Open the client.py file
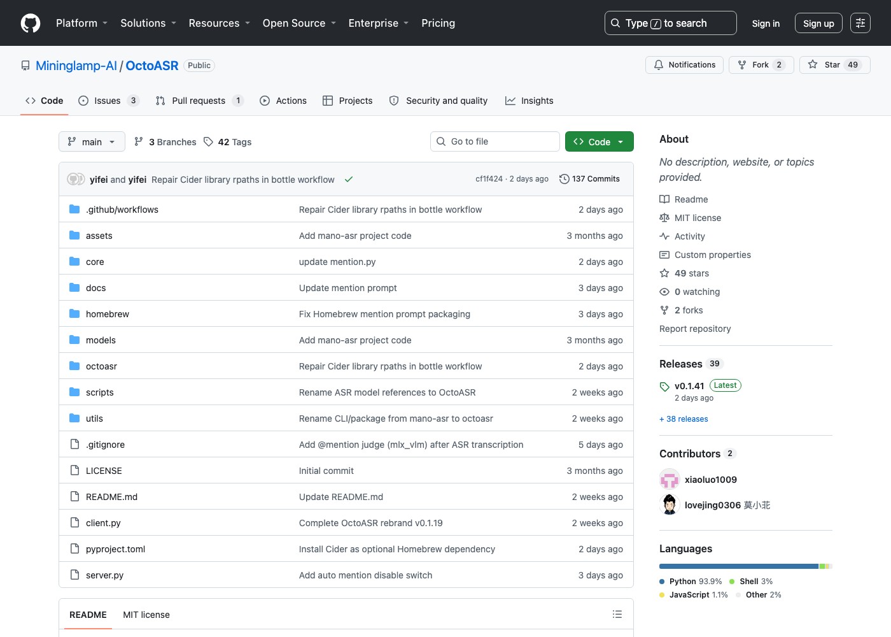 pos(103,523)
